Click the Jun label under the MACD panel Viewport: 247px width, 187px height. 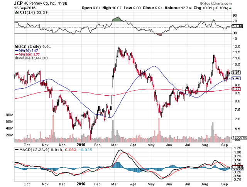tap(169, 184)
